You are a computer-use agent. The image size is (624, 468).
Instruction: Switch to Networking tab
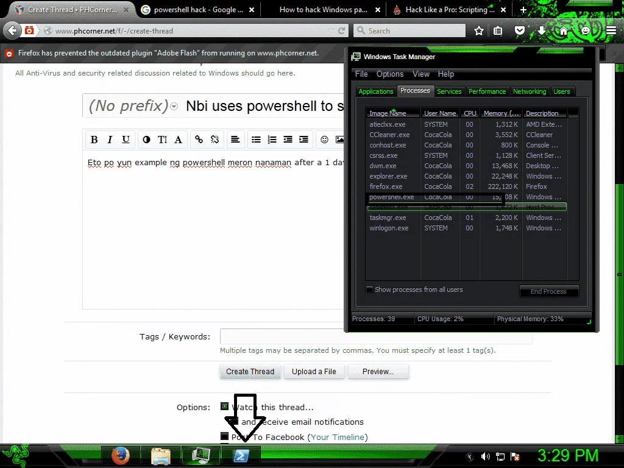(x=530, y=91)
